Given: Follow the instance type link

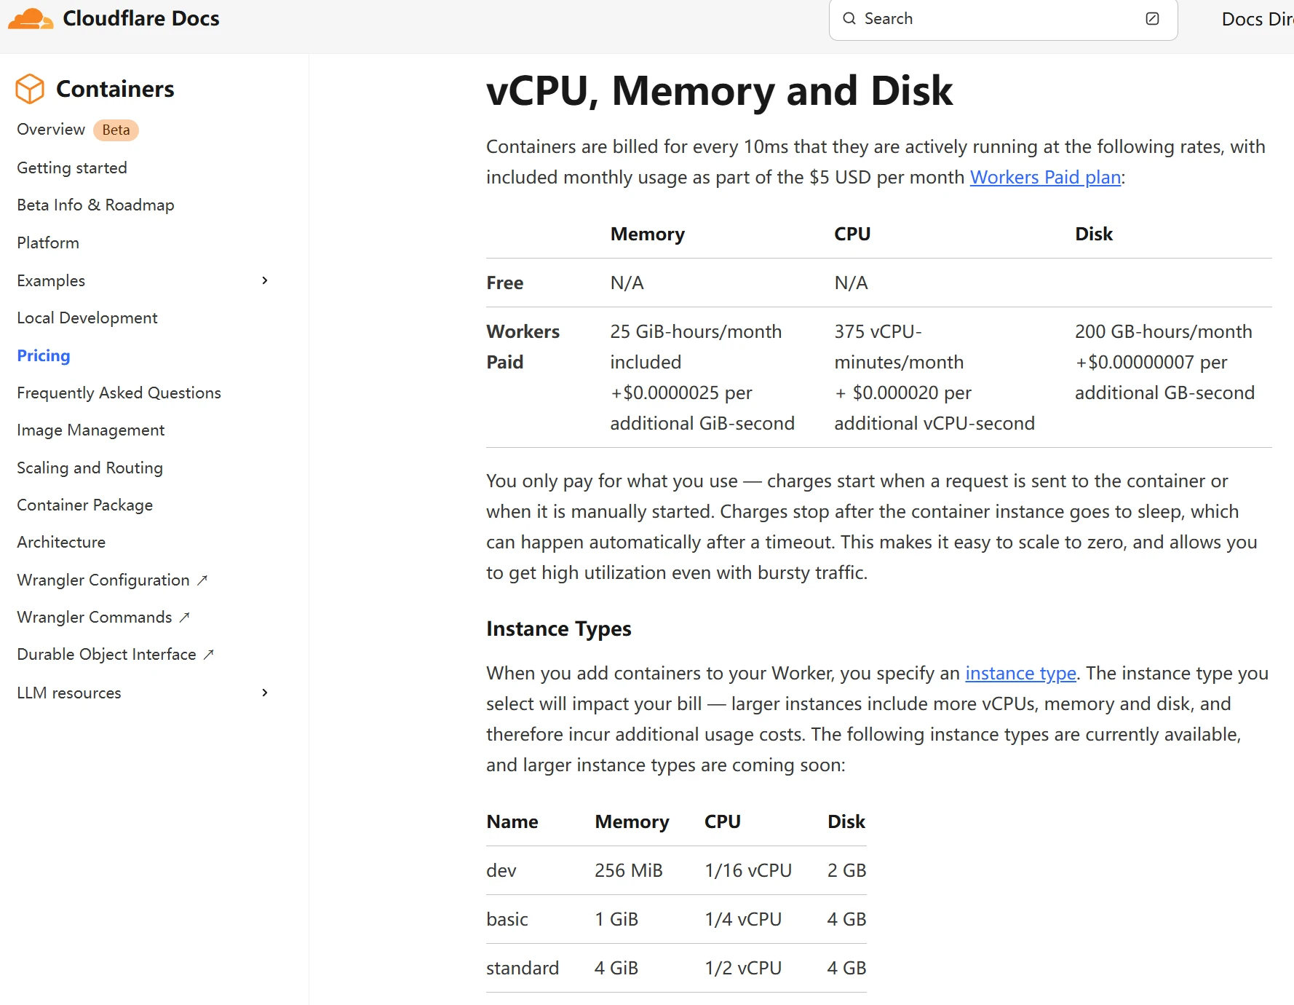Looking at the screenshot, I should [1020, 674].
